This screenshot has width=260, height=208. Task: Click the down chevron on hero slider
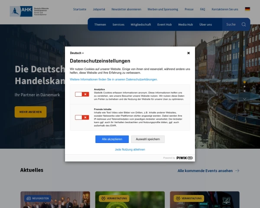point(244,99)
